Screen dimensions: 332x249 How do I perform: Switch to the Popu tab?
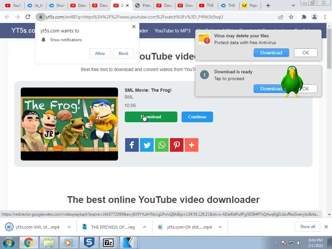click(x=250, y=6)
